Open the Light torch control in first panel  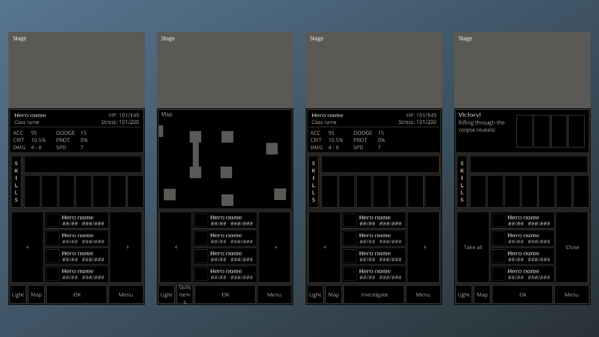point(17,295)
